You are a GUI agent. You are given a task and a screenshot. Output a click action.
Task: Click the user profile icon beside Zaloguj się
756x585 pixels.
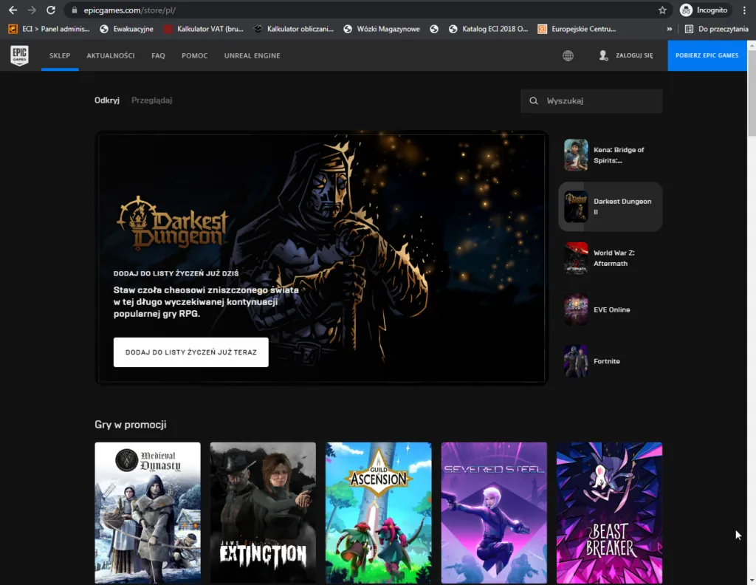(x=603, y=55)
